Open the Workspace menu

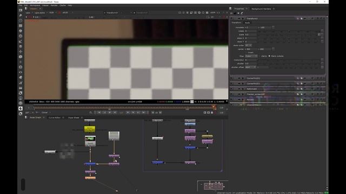[35, 5]
